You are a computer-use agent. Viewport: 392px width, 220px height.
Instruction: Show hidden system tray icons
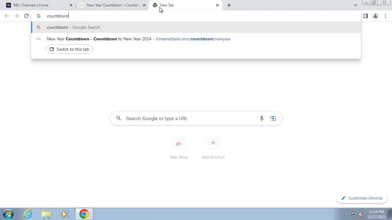346,214
